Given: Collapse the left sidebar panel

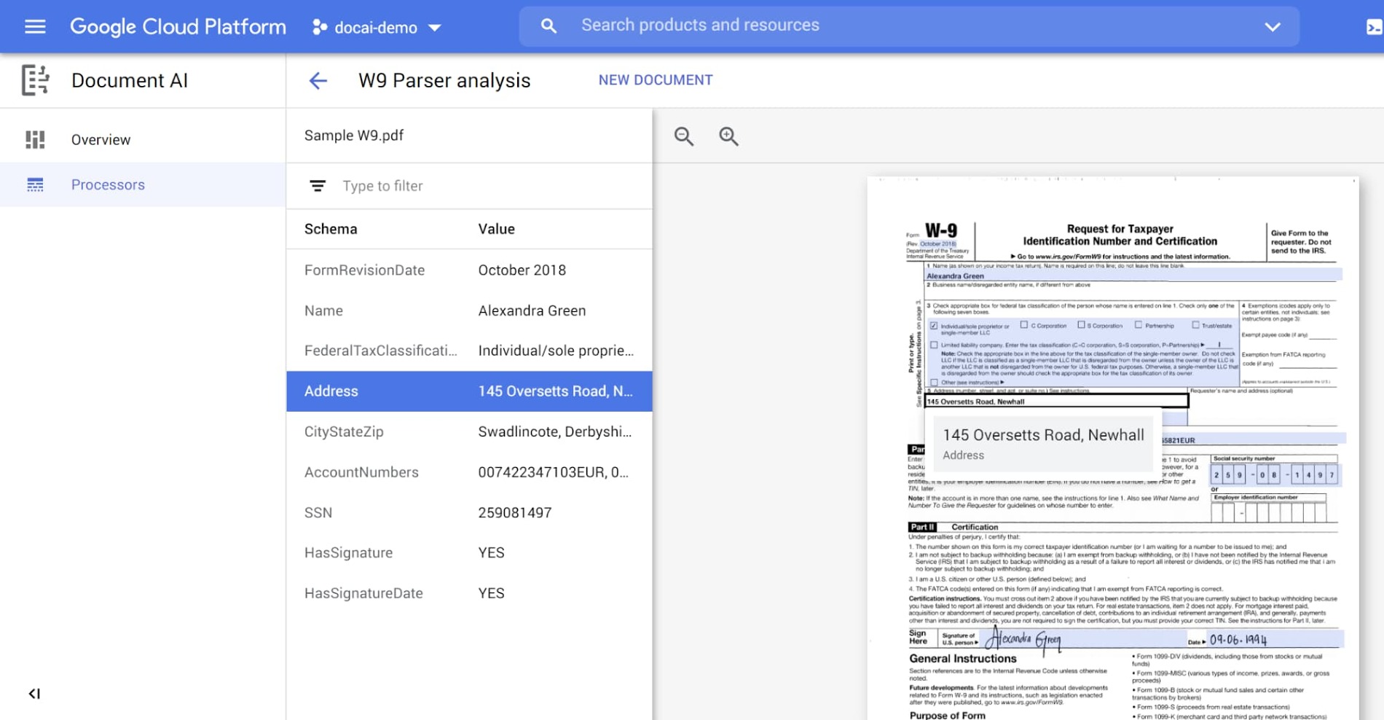Looking at the screenshot, I should [34, 693].
